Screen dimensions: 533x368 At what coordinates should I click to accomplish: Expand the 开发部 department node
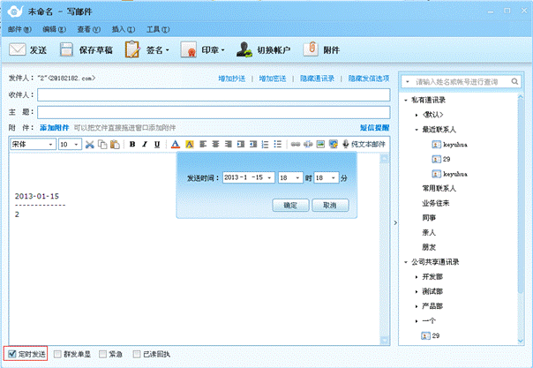click(x=416, y=277)
